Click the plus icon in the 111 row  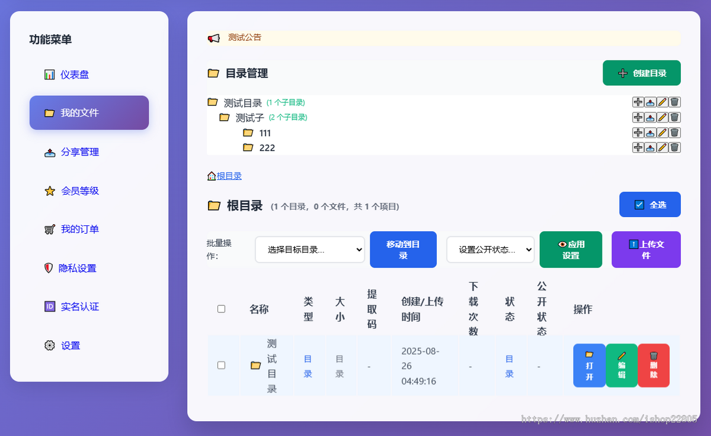click(x=638, y=133)
